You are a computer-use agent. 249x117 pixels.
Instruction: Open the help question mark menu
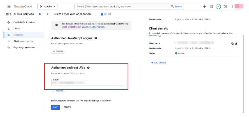click(225, 7)
